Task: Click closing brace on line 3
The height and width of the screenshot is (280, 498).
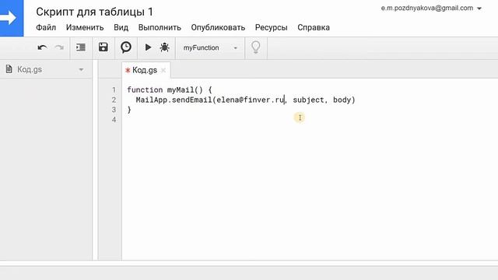Action: (129, 110)
